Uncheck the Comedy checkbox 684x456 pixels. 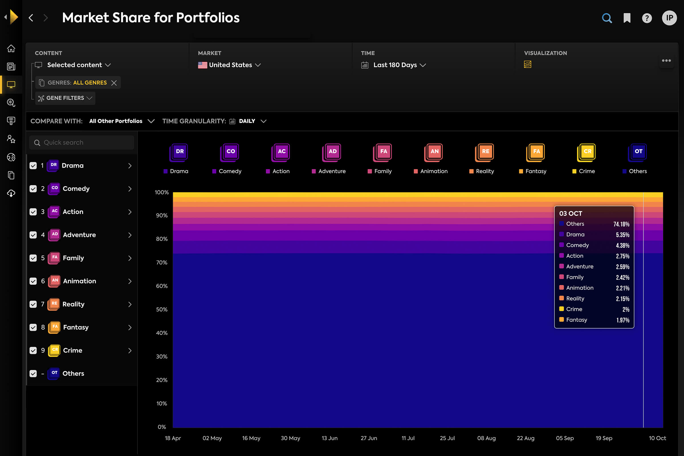point(33,189)
